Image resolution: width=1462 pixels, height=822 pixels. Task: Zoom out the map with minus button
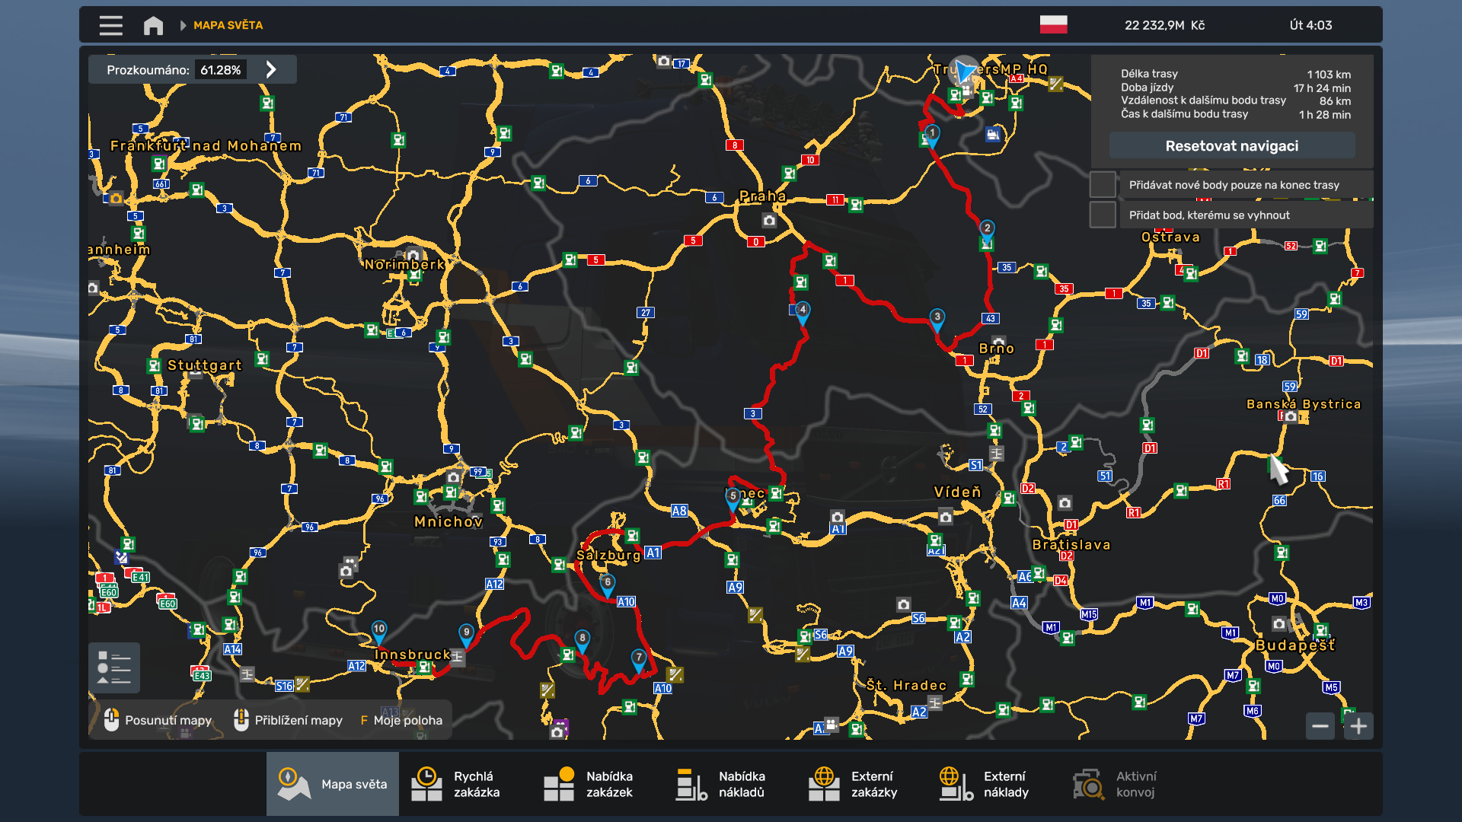click(1320, 726)
